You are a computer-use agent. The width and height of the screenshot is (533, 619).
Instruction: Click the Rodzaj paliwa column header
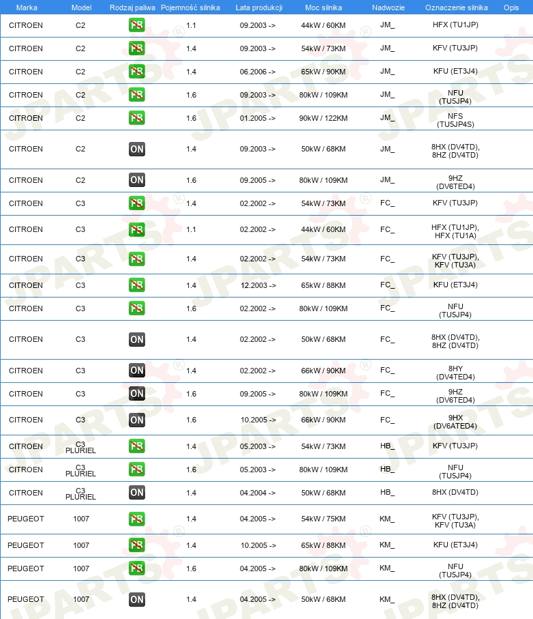pos(132,8)
